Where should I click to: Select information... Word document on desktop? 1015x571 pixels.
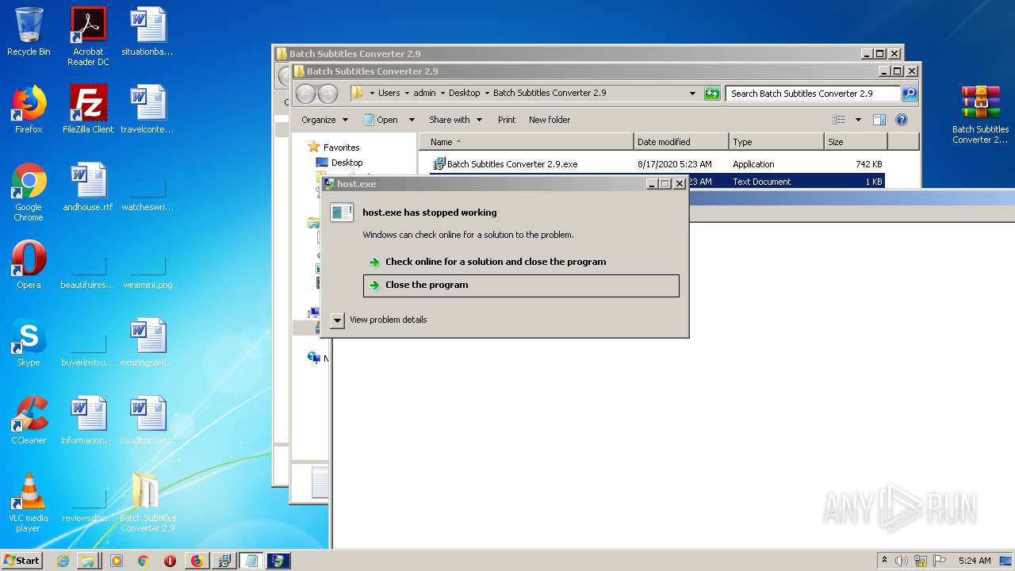[x=88, y=420]
